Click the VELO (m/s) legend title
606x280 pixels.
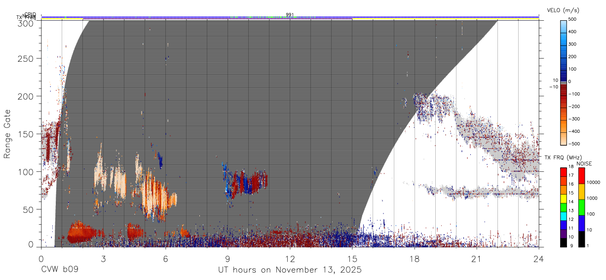coord(564,10)
